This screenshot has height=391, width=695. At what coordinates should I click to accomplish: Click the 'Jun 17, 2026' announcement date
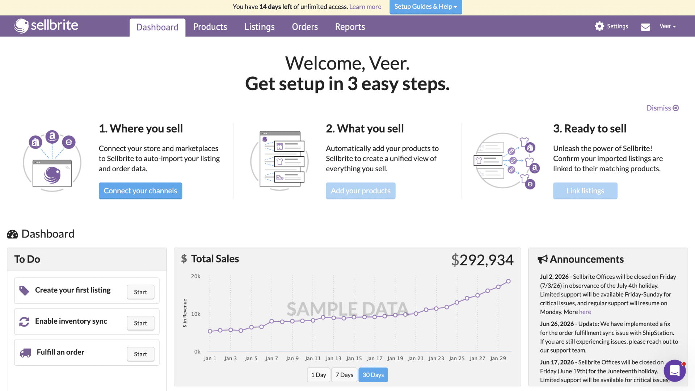(557, 362)
